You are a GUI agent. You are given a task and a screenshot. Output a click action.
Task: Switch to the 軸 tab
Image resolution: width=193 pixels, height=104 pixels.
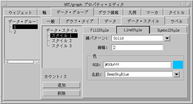(x=44, y=13)
